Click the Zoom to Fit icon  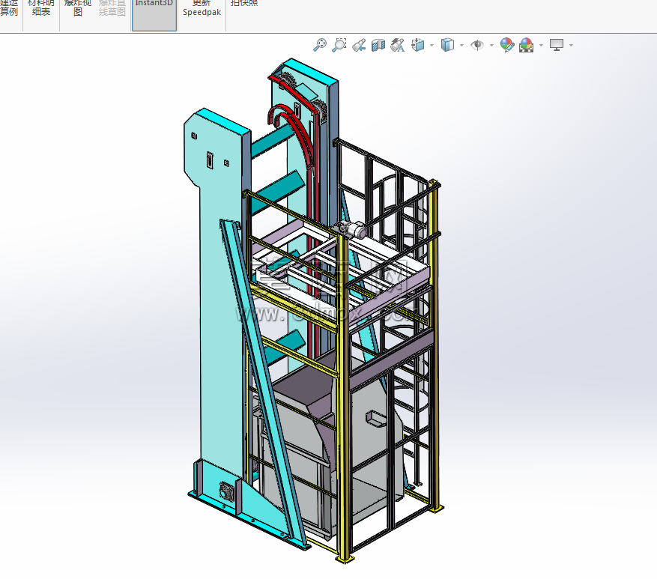(x=320, y=45)
